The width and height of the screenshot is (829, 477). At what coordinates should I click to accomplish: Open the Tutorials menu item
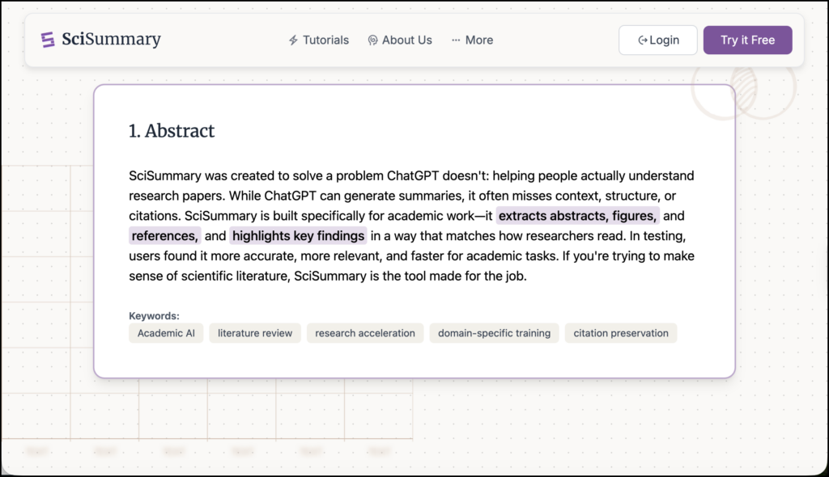coord(319,40)
